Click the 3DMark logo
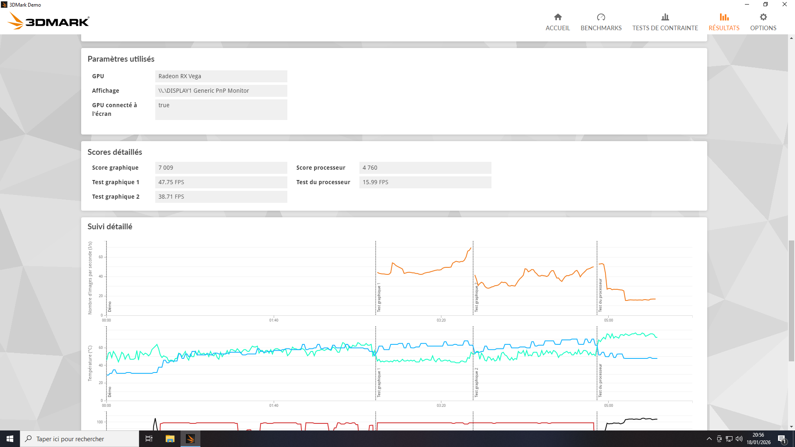 (x=48, y=21)
